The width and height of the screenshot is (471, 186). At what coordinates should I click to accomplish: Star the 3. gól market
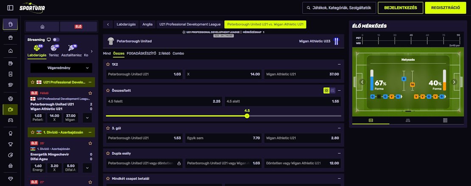[x=108, y=128]
